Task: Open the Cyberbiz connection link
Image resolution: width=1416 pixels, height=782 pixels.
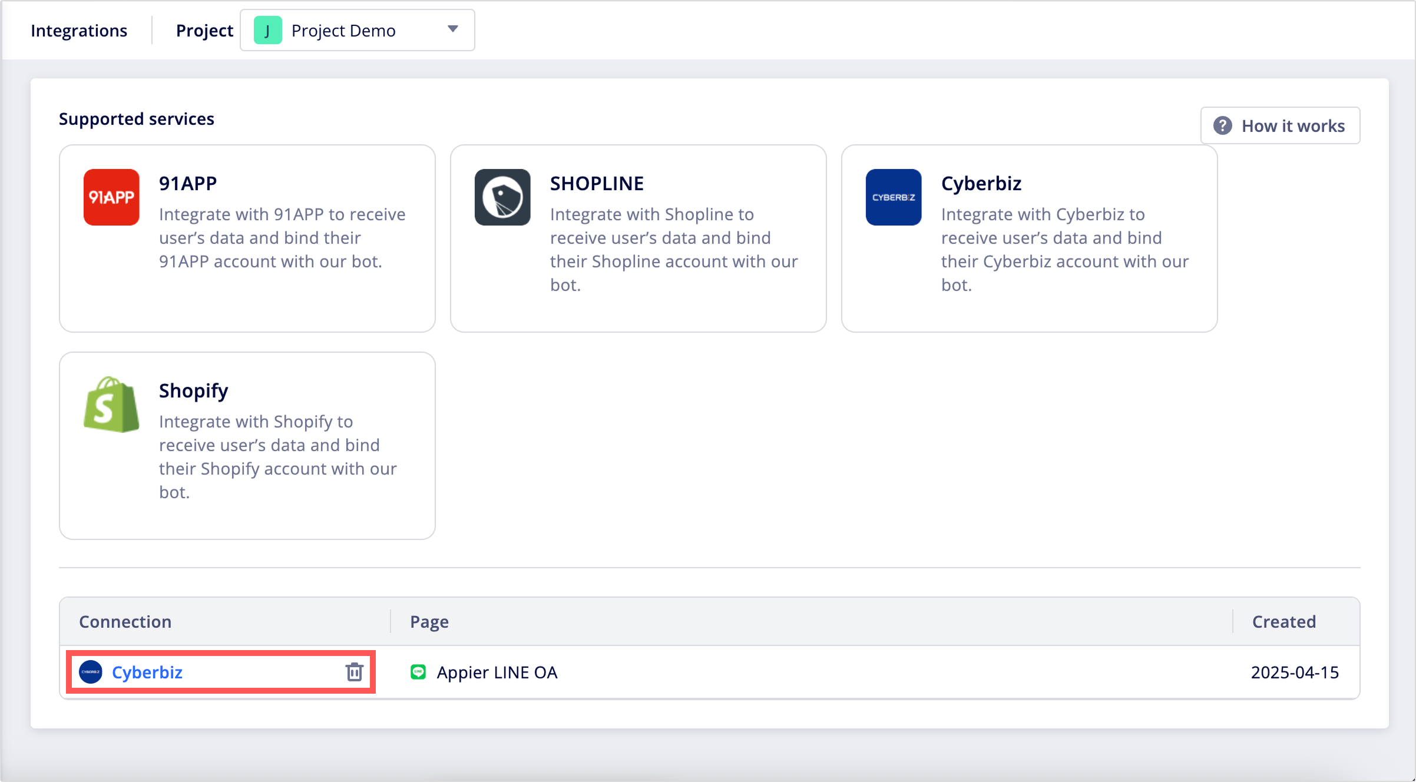Action: point(147,672)
